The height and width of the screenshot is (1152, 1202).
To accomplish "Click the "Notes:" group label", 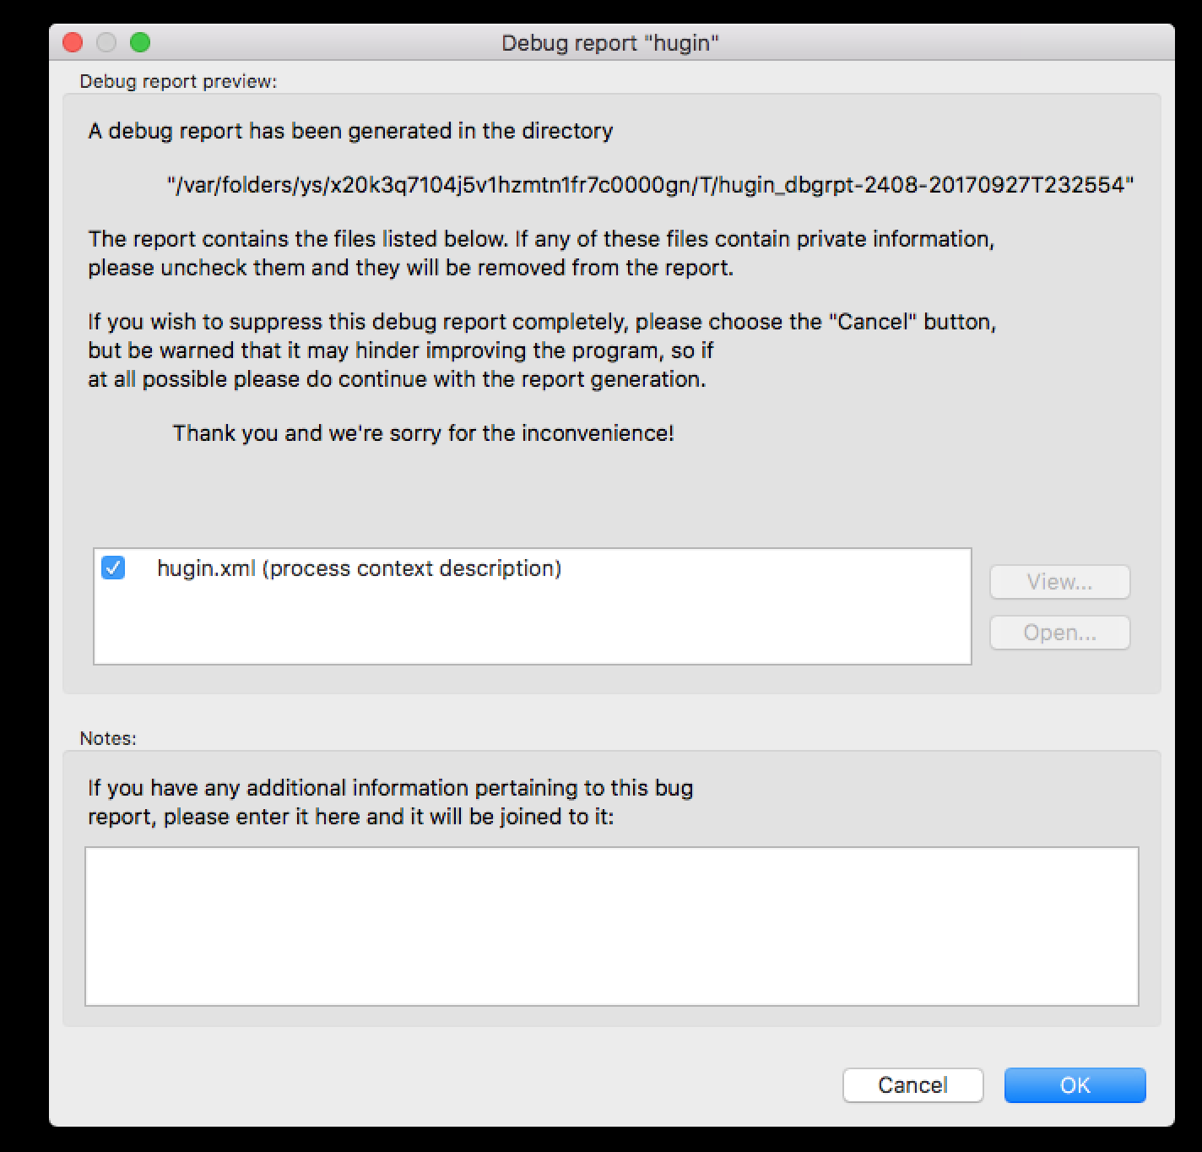I will [x=108, y=738].
